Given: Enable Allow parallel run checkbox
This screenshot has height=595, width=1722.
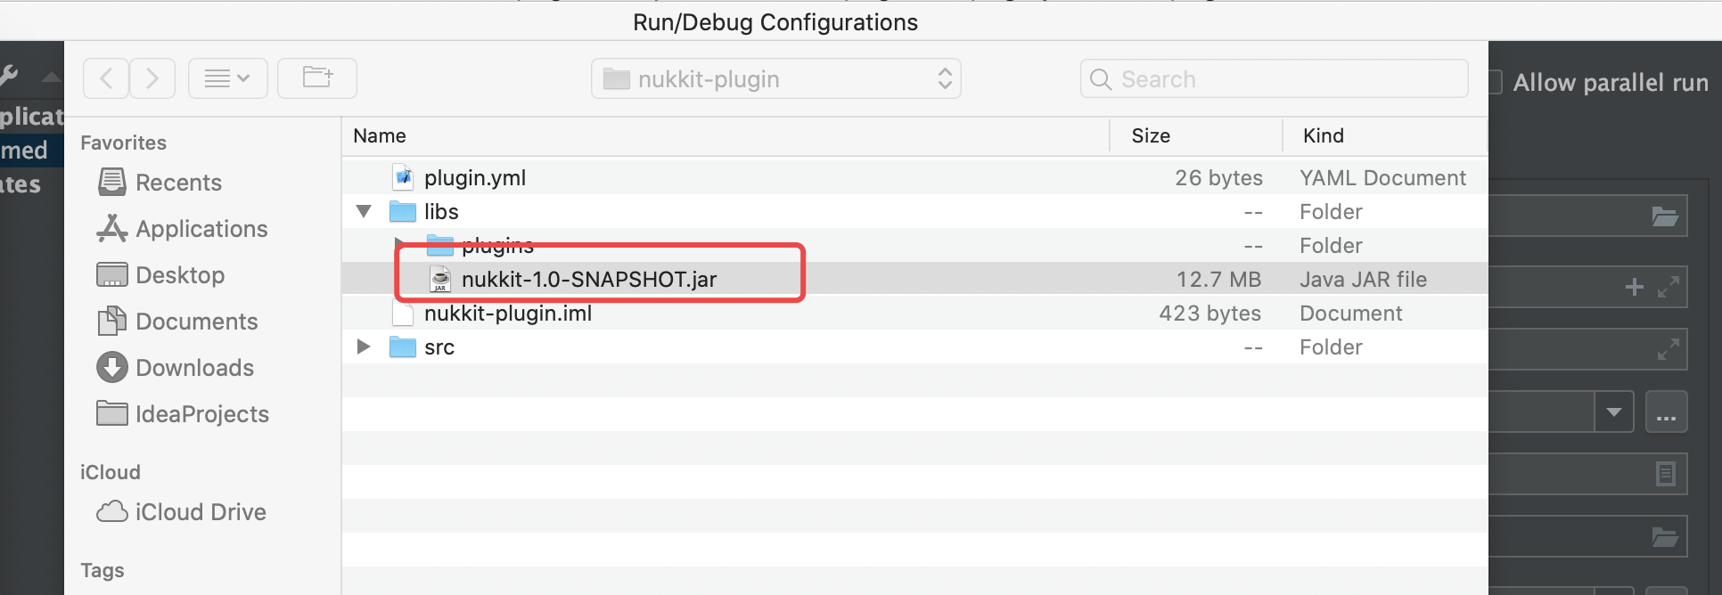Looking at the screenshot, I should pos(1496,83).
